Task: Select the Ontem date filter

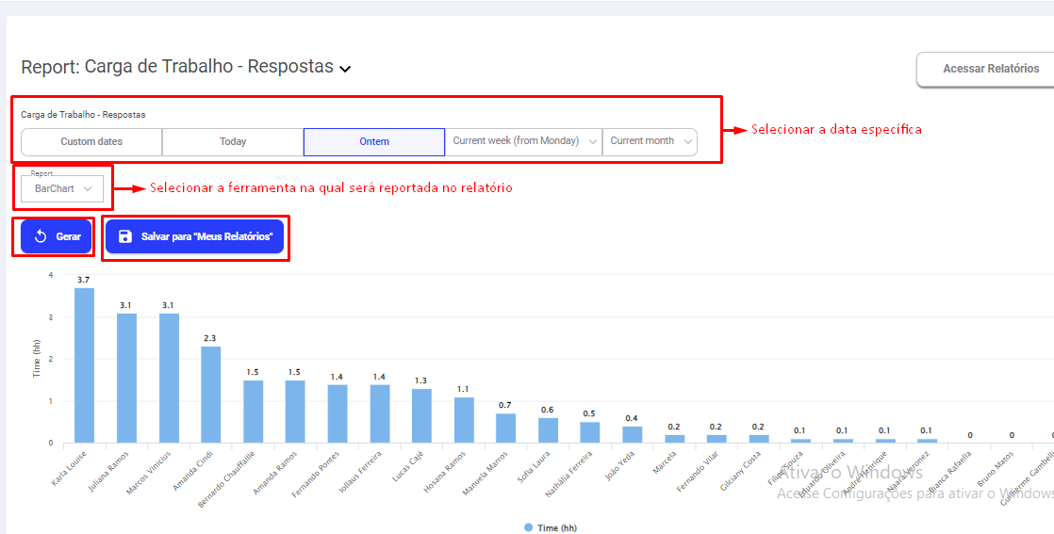Action: 374,141
